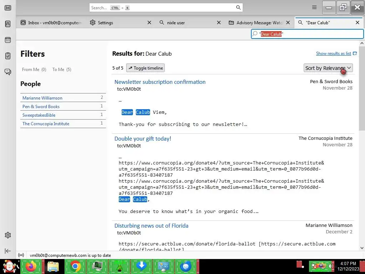Open the Address Book sidebar icon
The height and width of the screenshot is (274, 365).
click(8, 24)
